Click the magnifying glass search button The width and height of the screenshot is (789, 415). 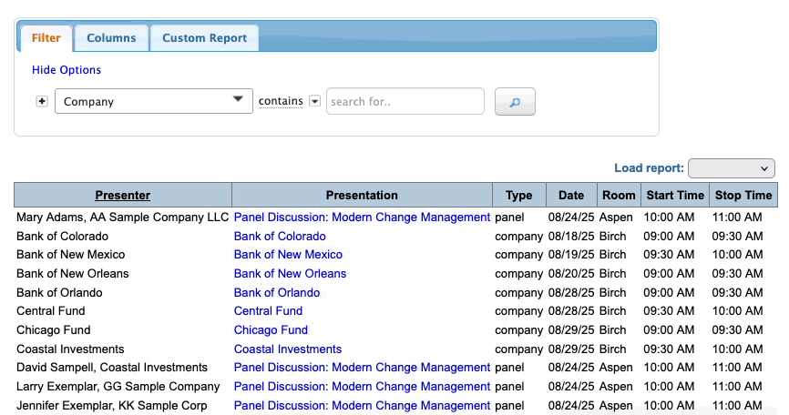(515, 102)
